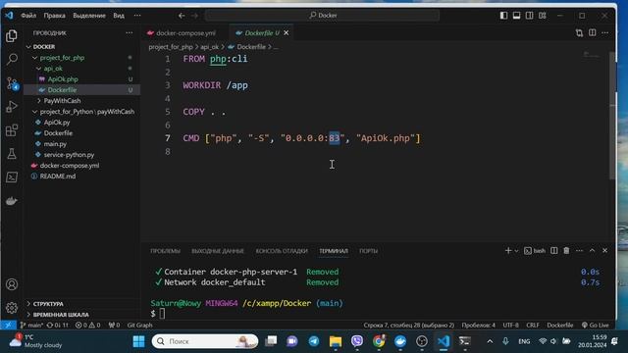This screenshot has height=353, width=628.
Task: Open Google Chrome from the taskbar
Action: (x=379, y=341)
